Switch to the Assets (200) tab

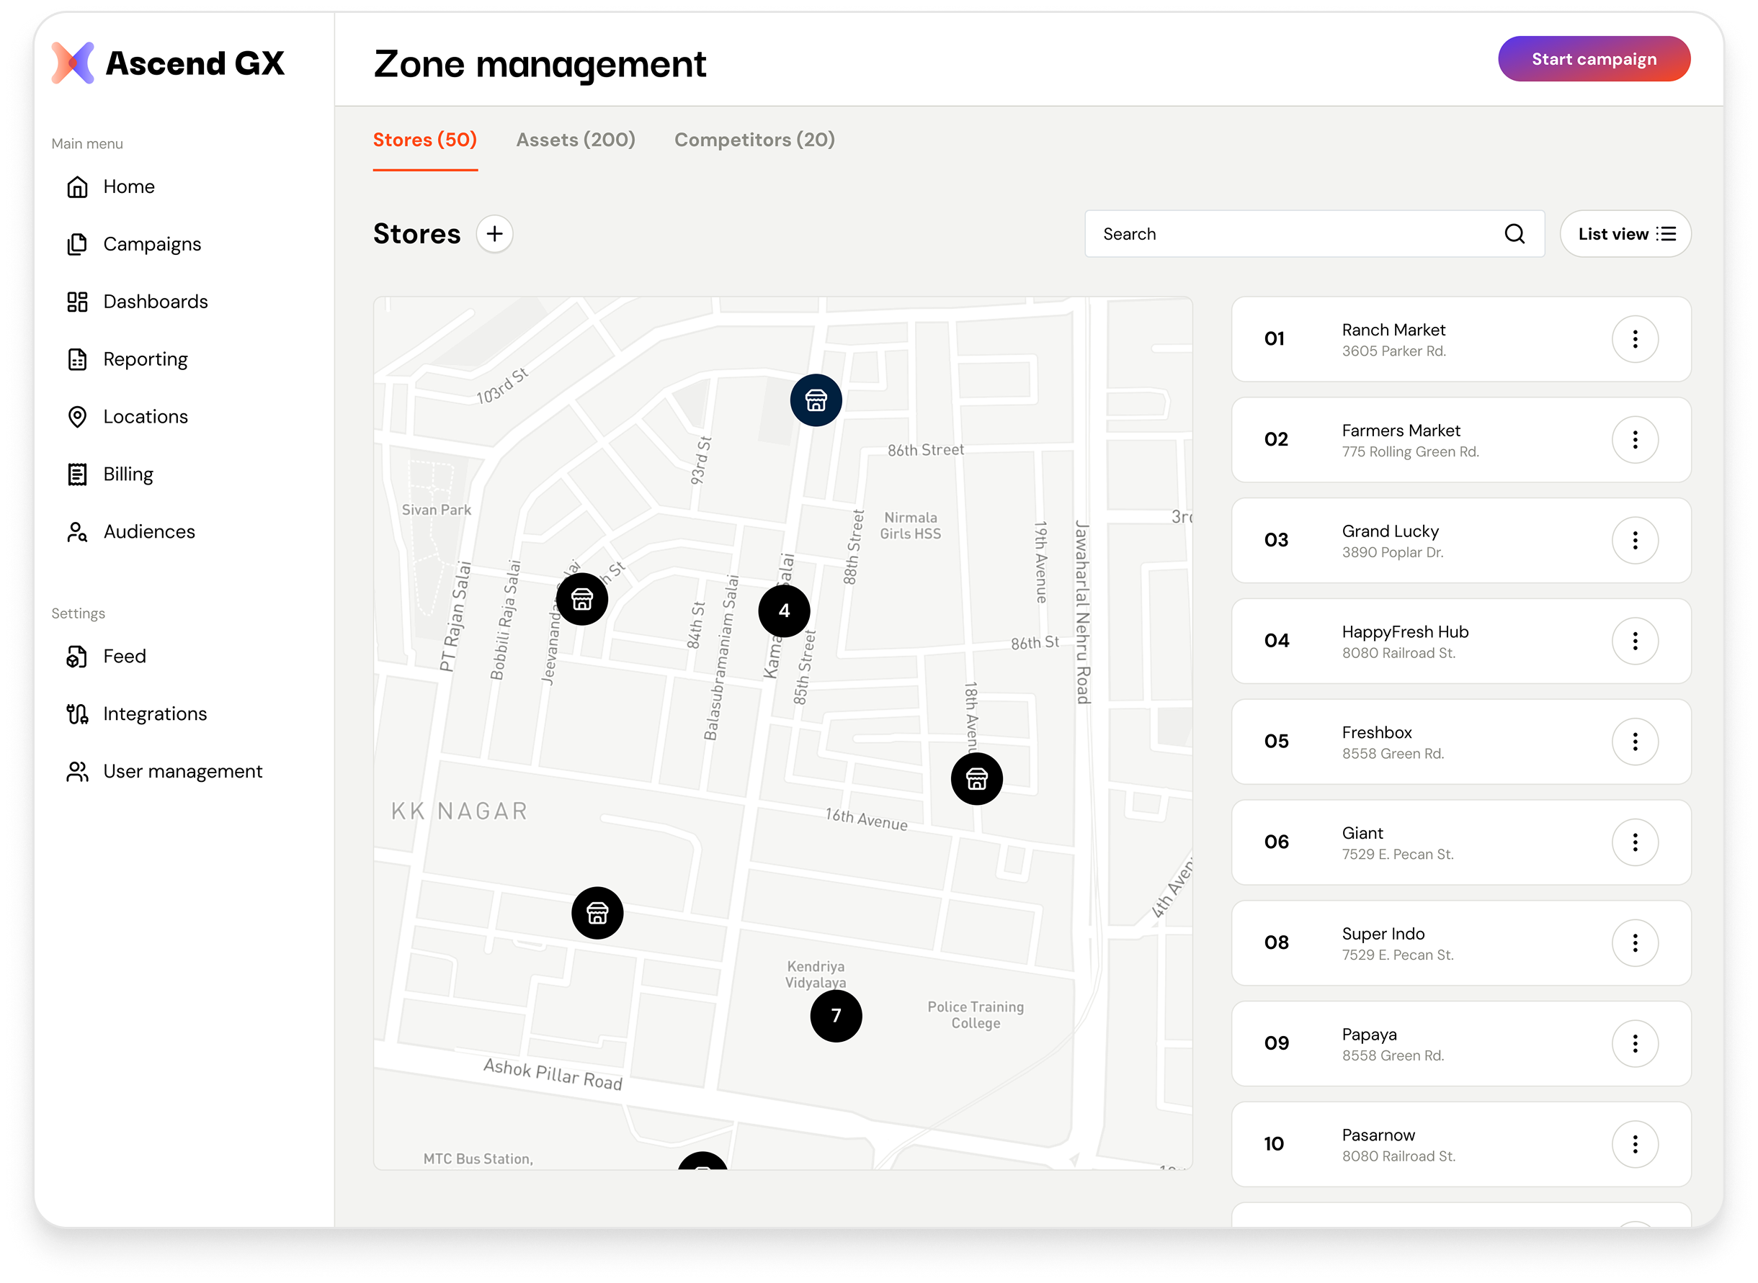(576, 140)
